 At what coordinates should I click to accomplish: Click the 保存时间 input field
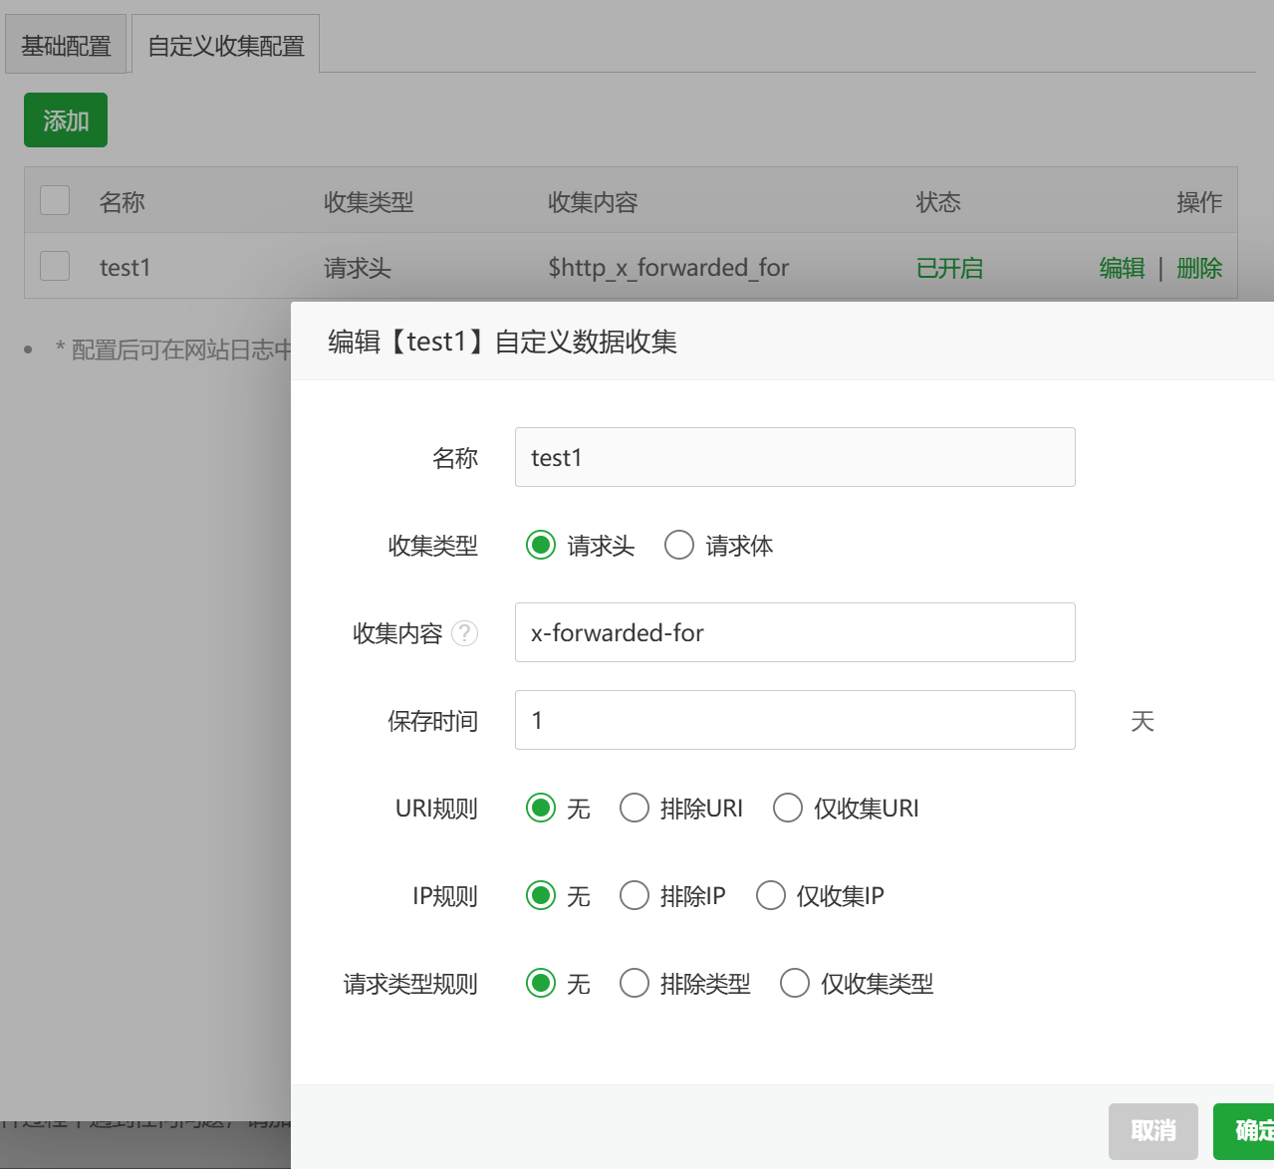(795, 720)
